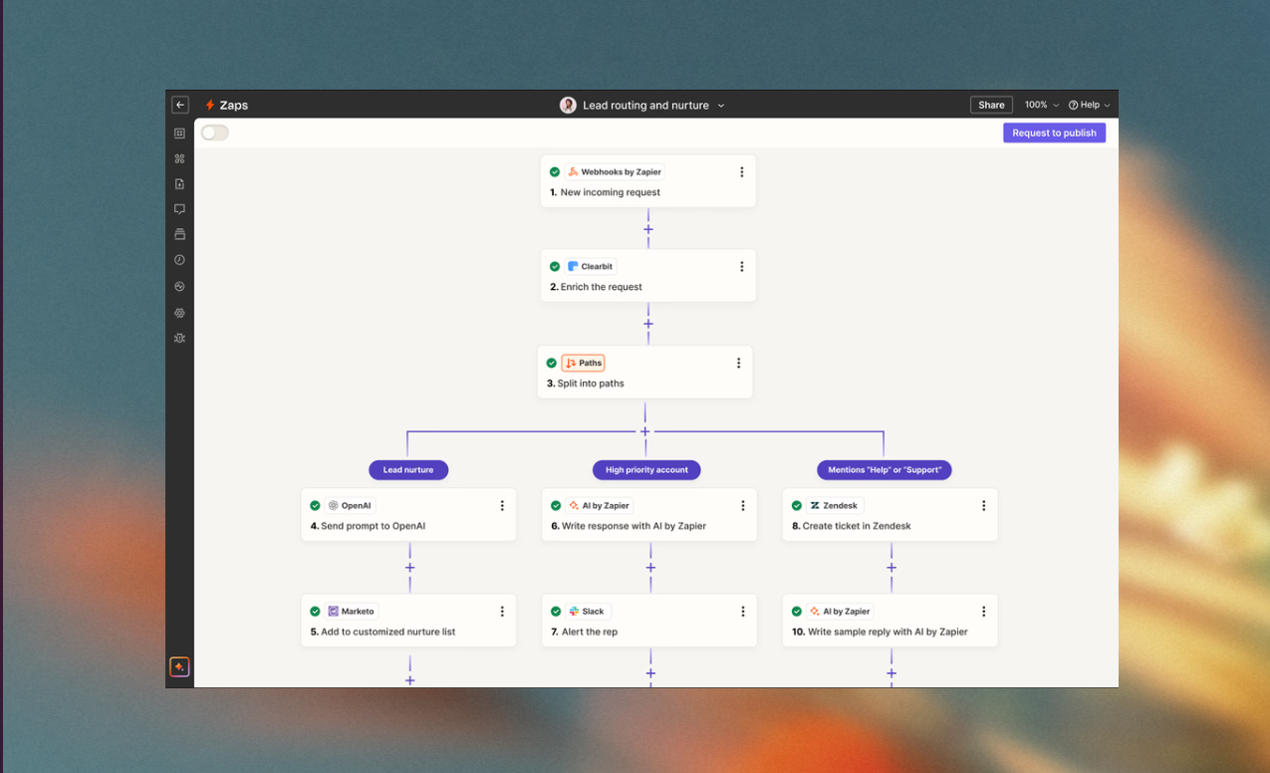Add a new path below Split into paths

pyautogui.click(x=645, y=431)
